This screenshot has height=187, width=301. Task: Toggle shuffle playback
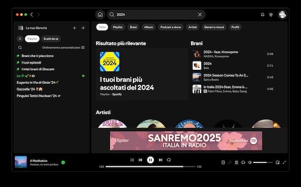point(132,160)
